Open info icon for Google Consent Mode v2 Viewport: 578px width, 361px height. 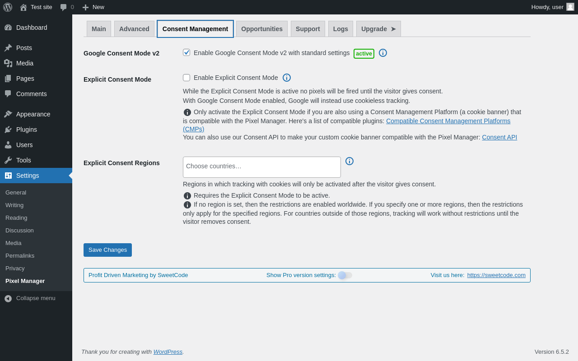[x=383, y=53]
